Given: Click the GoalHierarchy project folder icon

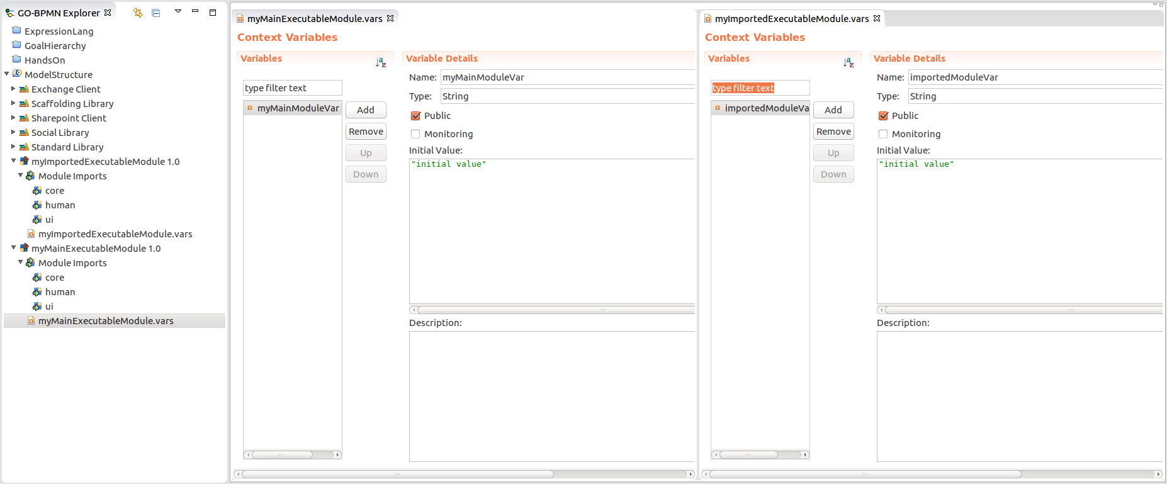Looking at the screenshot, I should [17, 45].
